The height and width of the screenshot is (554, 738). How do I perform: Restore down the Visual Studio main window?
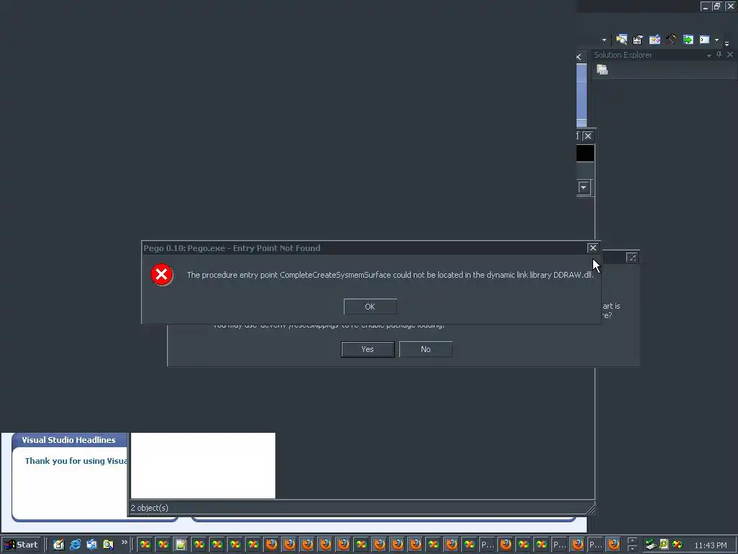coord(716,6)
